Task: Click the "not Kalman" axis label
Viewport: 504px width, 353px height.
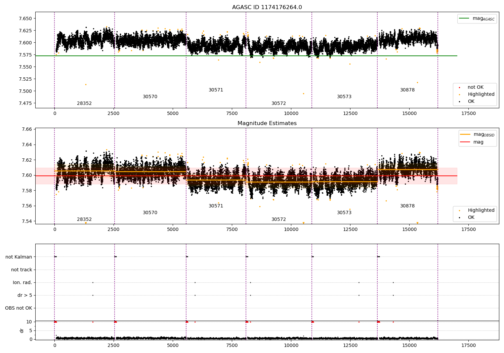Action: click(x=19, y=257)
